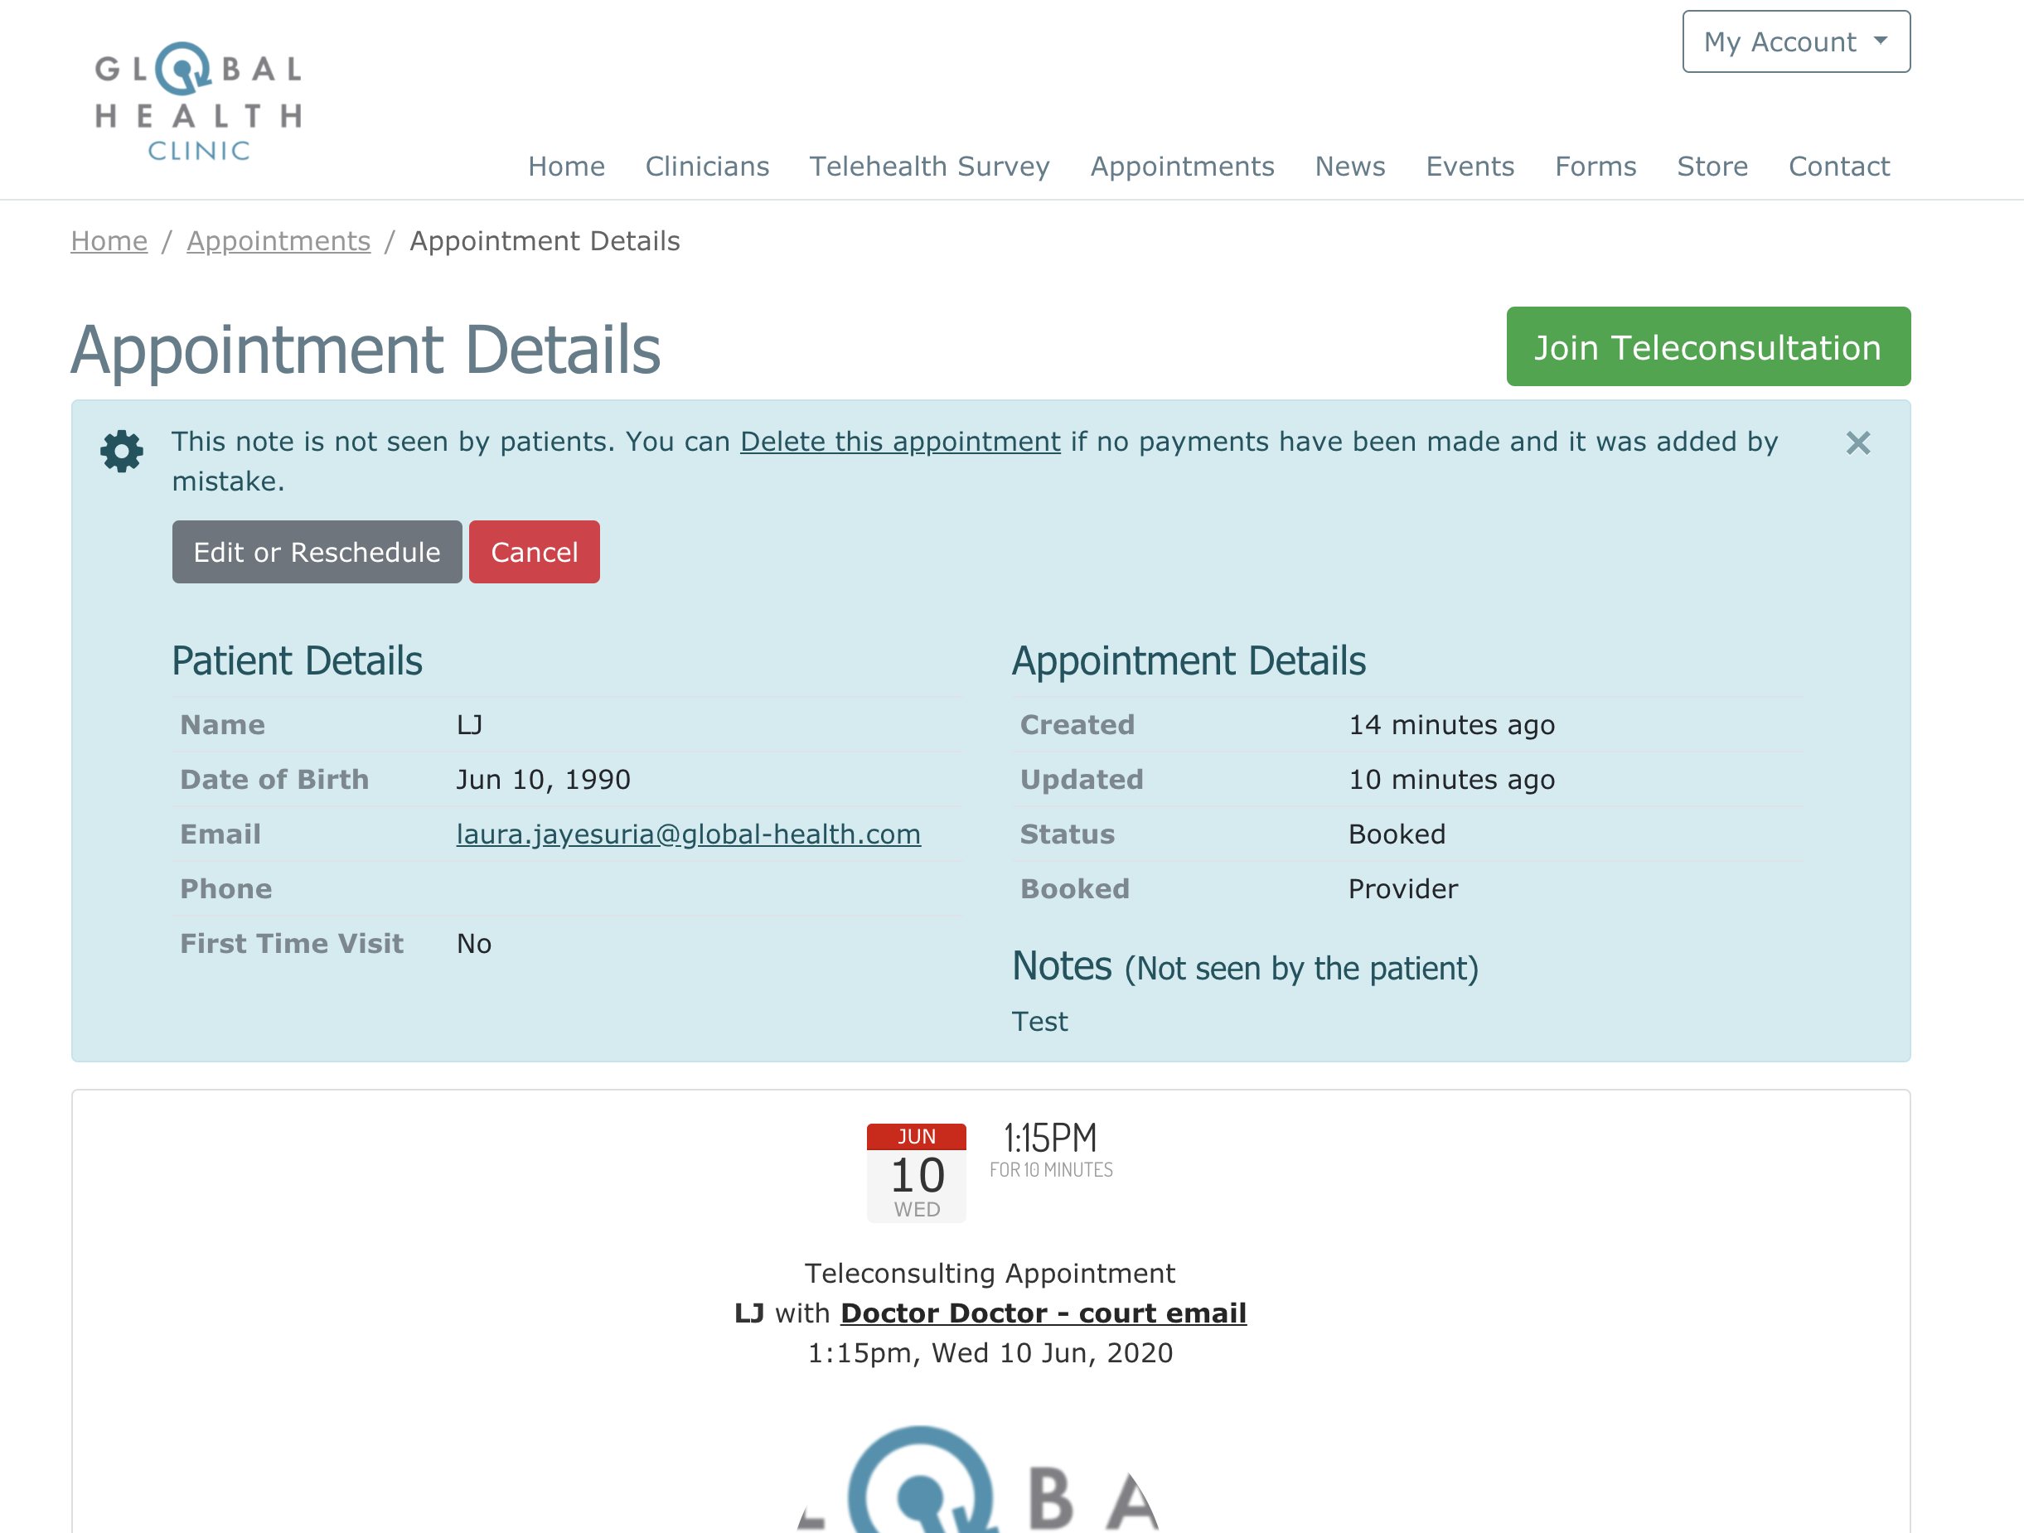Viewport: 2024px width, 1533px height.
Task: Click Appointments in the breadcrumb
Action: 278,241
